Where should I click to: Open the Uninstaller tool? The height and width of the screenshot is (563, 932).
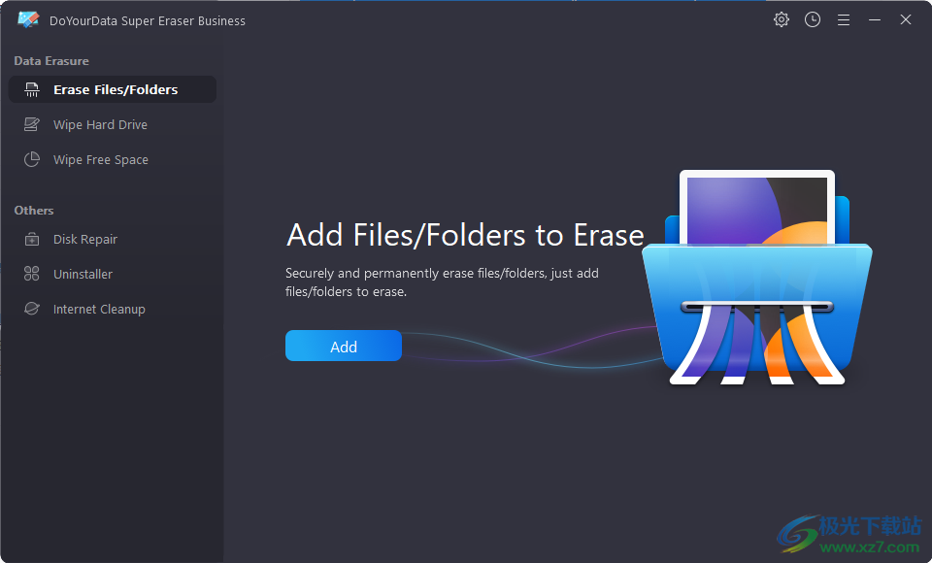click(113, 274)
